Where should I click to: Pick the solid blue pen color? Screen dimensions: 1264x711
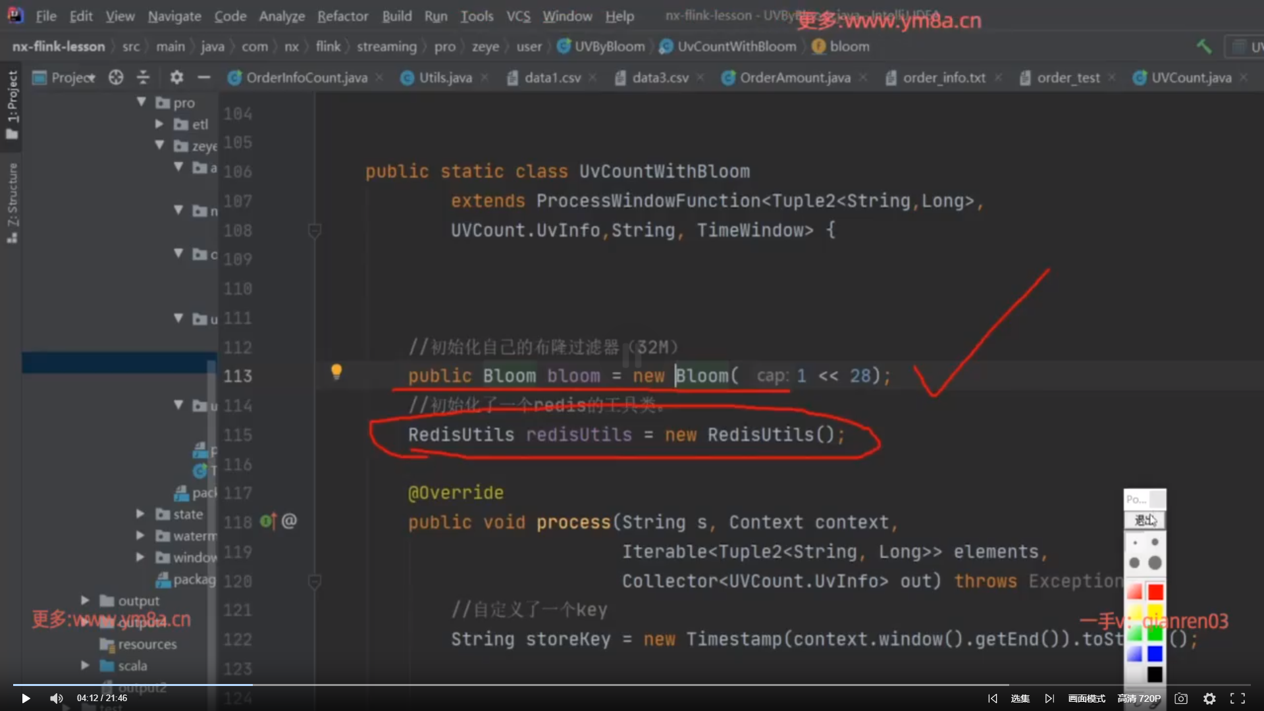[x=1155, y=654]
